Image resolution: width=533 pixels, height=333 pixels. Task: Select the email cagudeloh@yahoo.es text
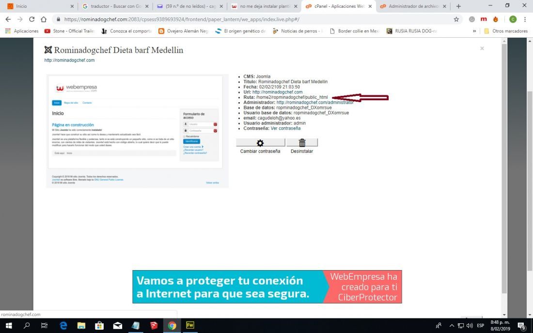[x=279, y=118]
